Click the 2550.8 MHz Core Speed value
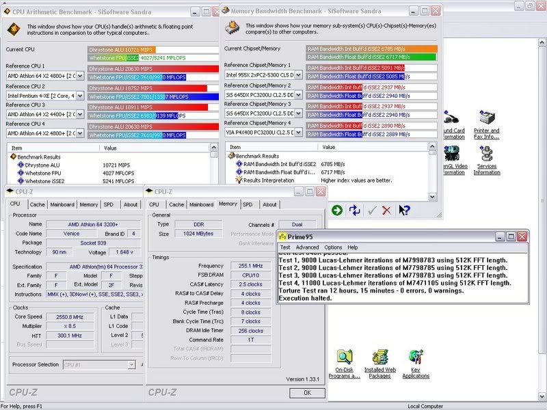Viewport: 547px width, 410px height. (70, 317)
